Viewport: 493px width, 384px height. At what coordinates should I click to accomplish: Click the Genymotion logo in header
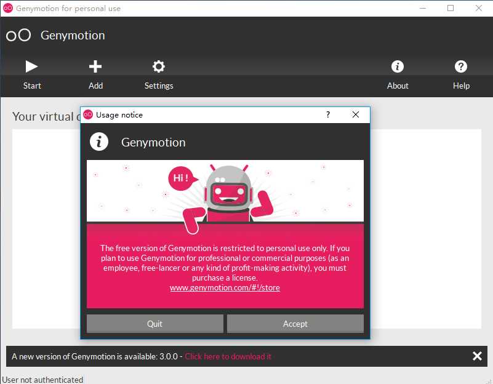pos(18,35)
